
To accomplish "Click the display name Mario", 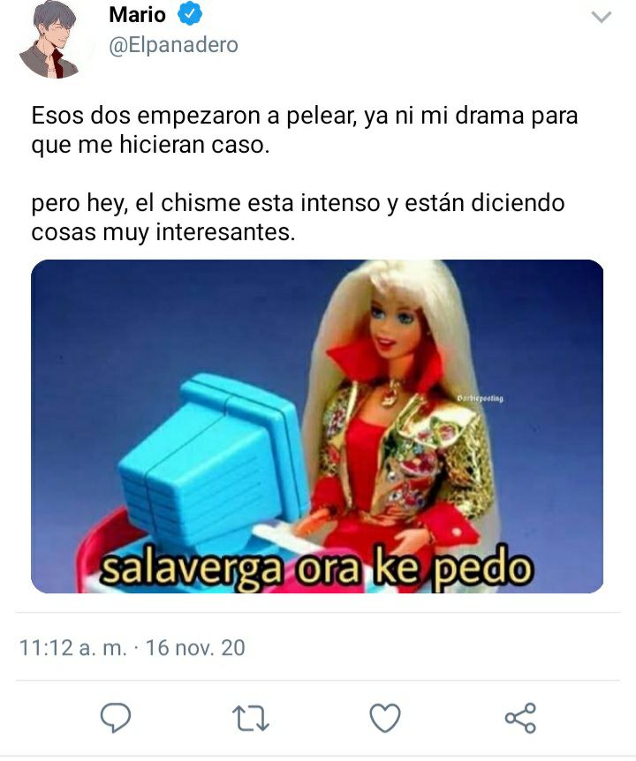I will 138,14.
